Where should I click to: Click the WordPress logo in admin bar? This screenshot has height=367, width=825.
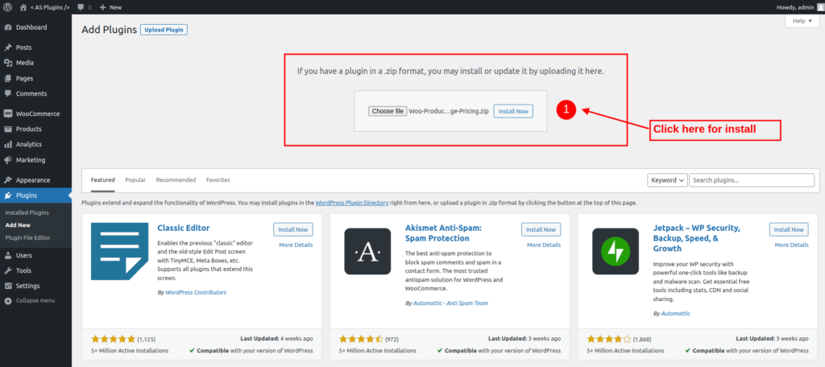coord(8,7)
